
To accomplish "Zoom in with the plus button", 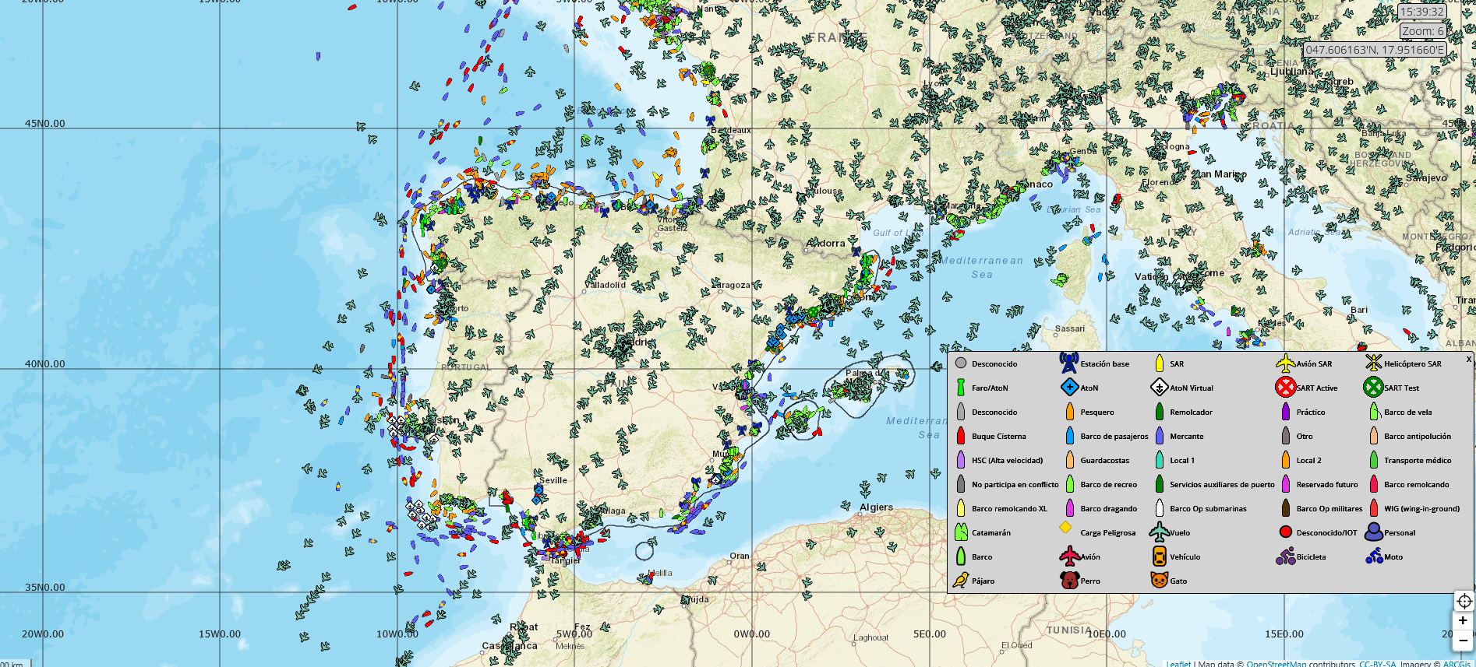I will 1464,621.
